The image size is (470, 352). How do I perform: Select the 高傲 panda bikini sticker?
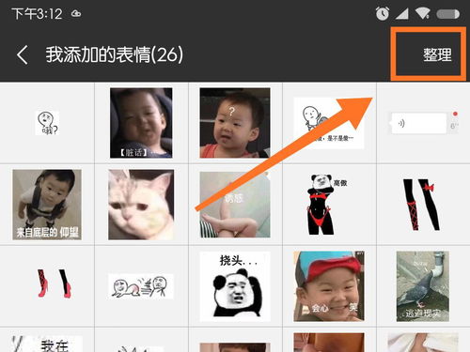(327, 205)
